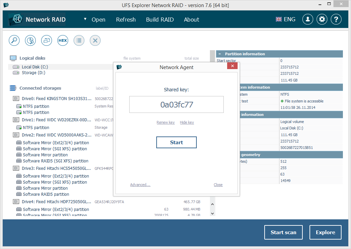Click the Drive2 WDC WD5000AAKS disk icon
Viewport: 351px width, 249px height.
pos(16,135)
